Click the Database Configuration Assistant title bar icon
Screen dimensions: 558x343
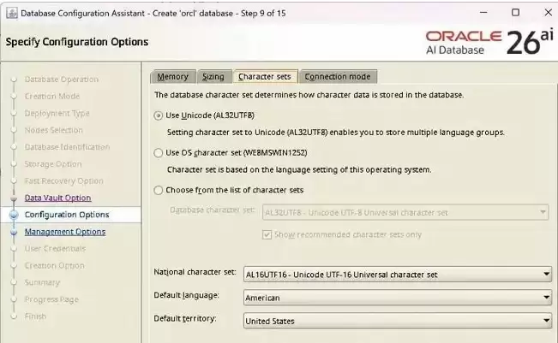tap(12, 13)
